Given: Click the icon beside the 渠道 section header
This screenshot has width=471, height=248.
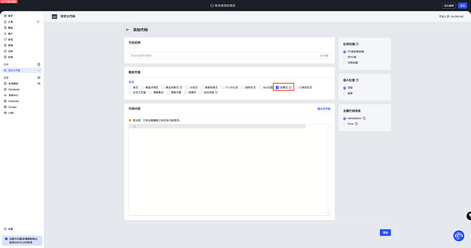Looking at the screenshot, I should click(39, 78).
